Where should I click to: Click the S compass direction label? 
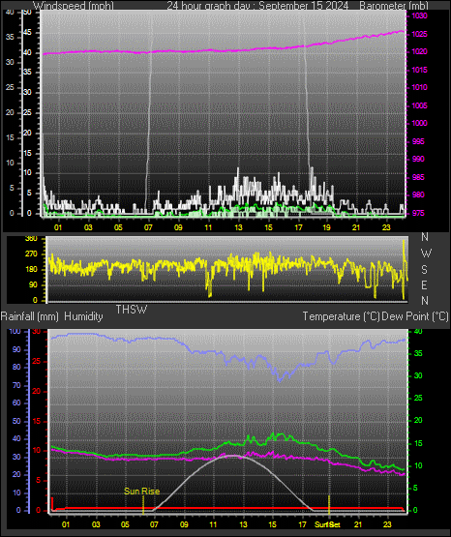tap(424, 270)
